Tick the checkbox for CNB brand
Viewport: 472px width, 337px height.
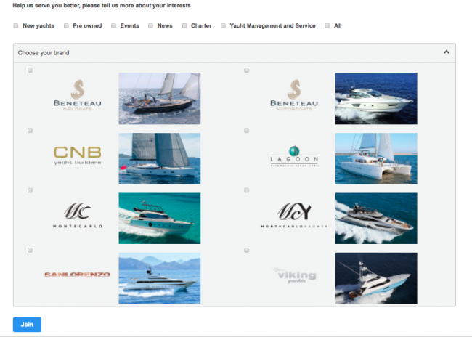(30, 131)
